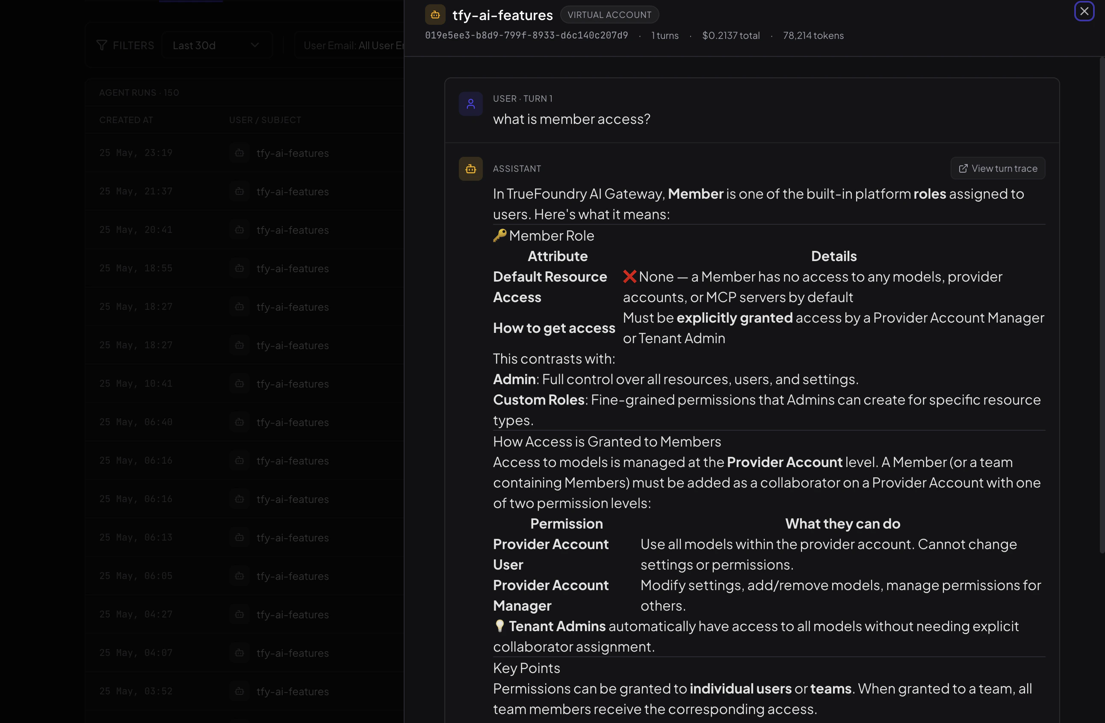
Task: Click the 'AGENT RUNS · 150' label
Action: (x=139, y=92)
